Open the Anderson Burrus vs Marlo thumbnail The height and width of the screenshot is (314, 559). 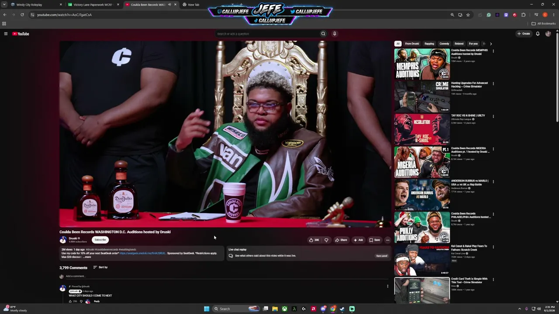[x=422, y=195]
